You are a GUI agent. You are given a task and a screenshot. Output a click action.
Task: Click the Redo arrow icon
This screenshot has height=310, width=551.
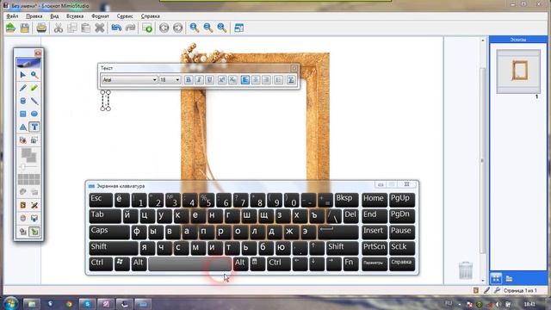click(x=130, y=28)
